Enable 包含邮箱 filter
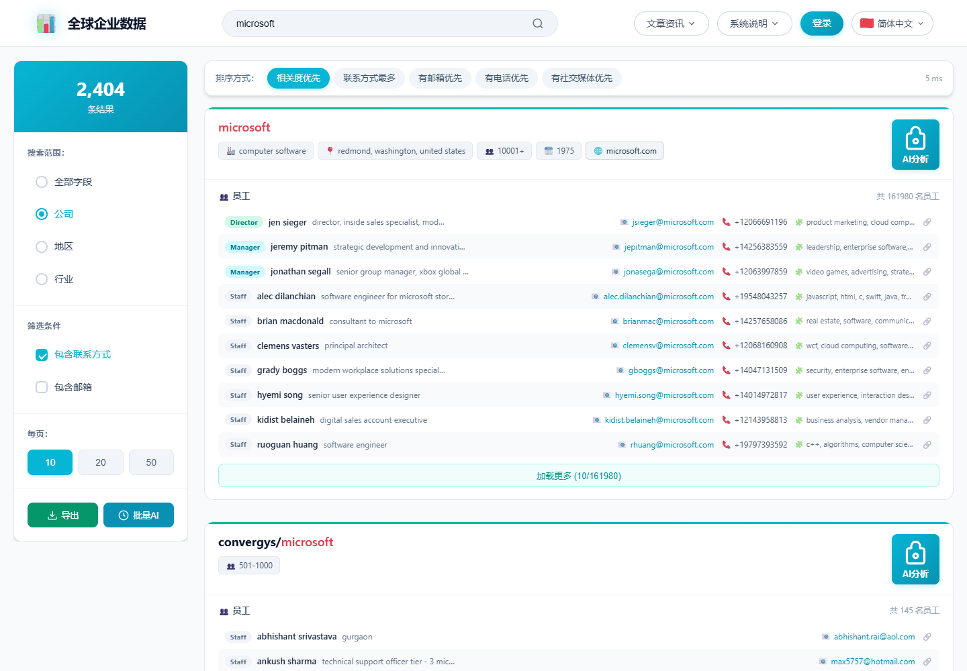The width and height of the screenshot is (967, 671). [x=42, y=387]
